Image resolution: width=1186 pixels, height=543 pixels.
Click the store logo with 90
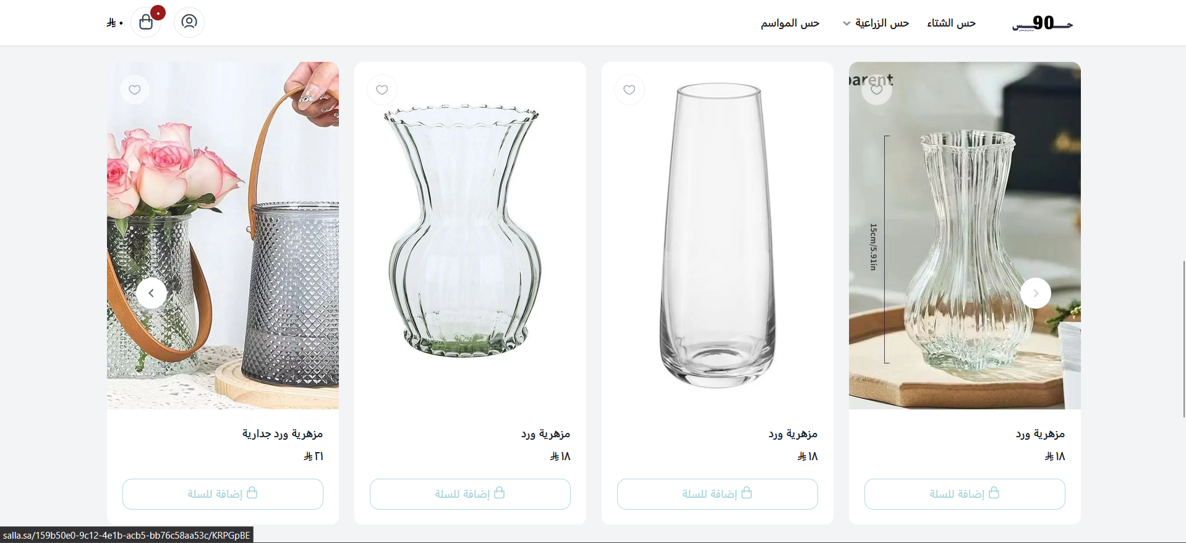click(1042, 24)
